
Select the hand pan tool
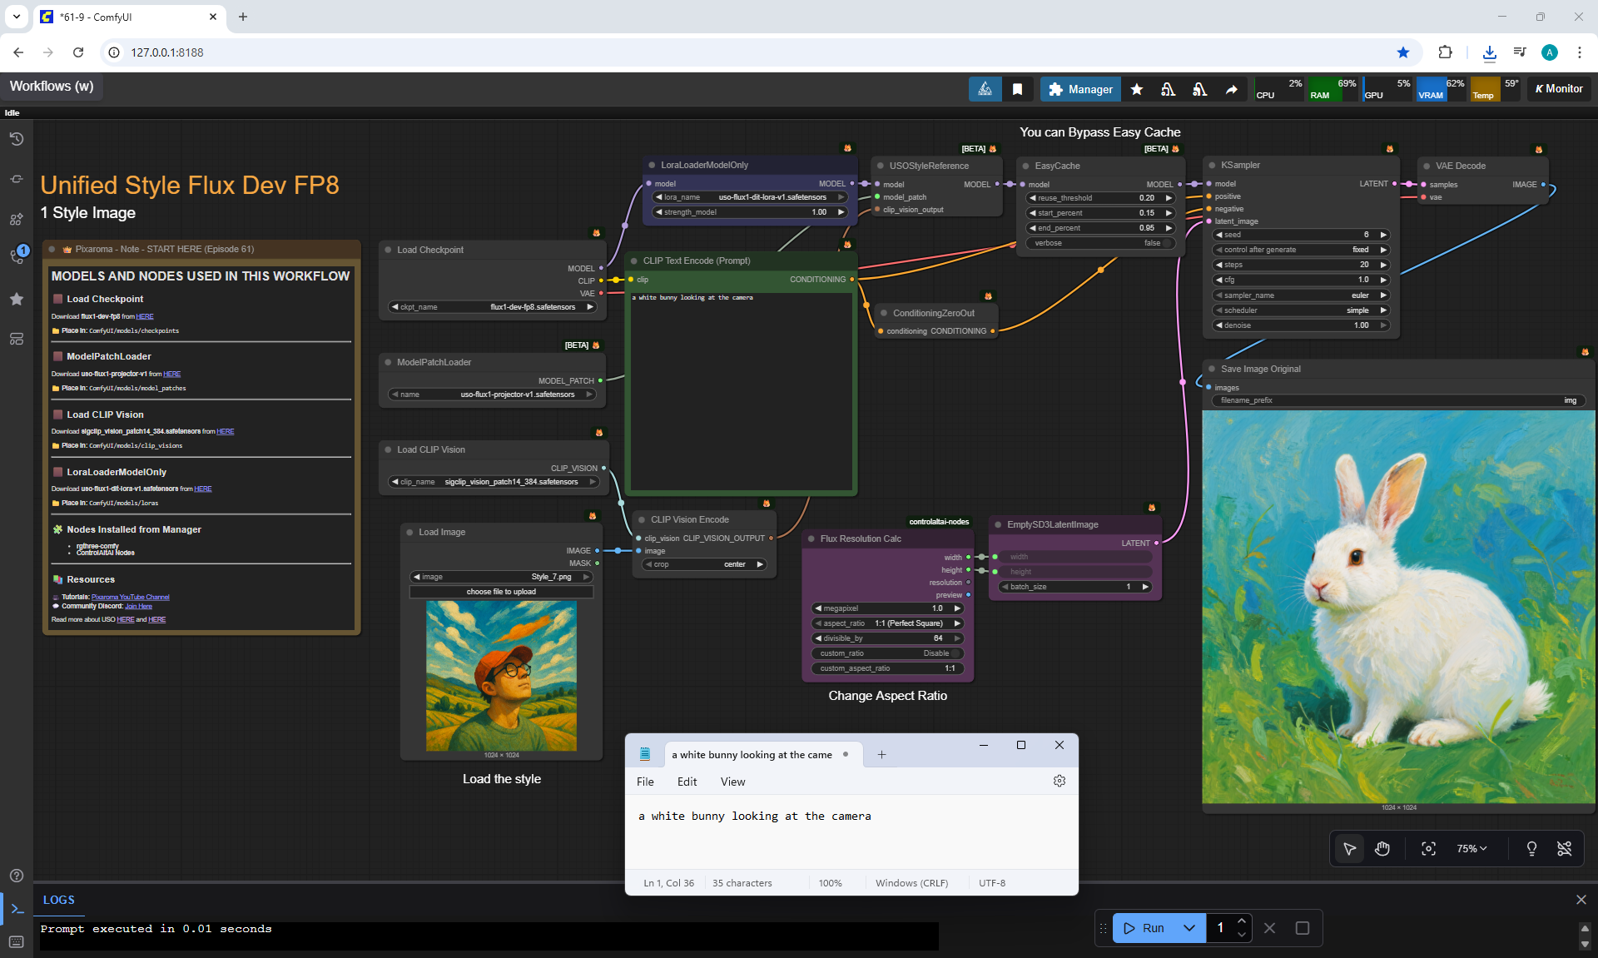click(x=1382, y=848)
